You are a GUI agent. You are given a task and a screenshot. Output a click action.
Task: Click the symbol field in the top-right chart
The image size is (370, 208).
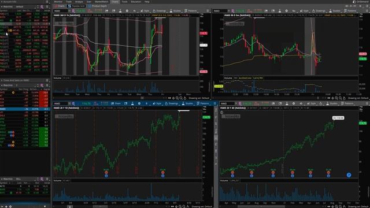click(220, 11)
